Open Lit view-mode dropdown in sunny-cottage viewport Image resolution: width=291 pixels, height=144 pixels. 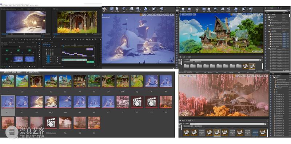pyautogui.click(x=190, y=15)
